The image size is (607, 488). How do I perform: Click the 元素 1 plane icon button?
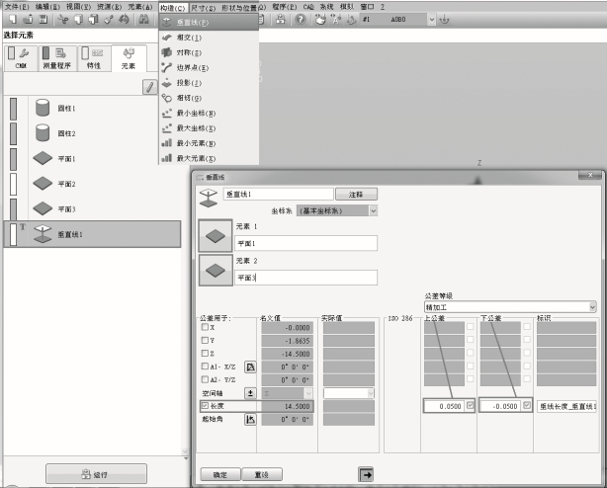coord(215,235)
